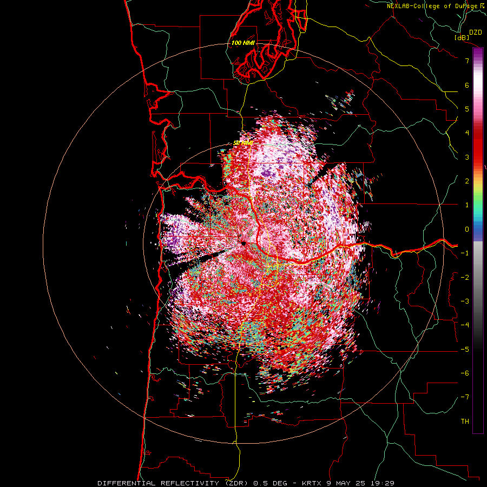
Task: Click the -5 value on the color scale
Action: click(x=465, y=350)
